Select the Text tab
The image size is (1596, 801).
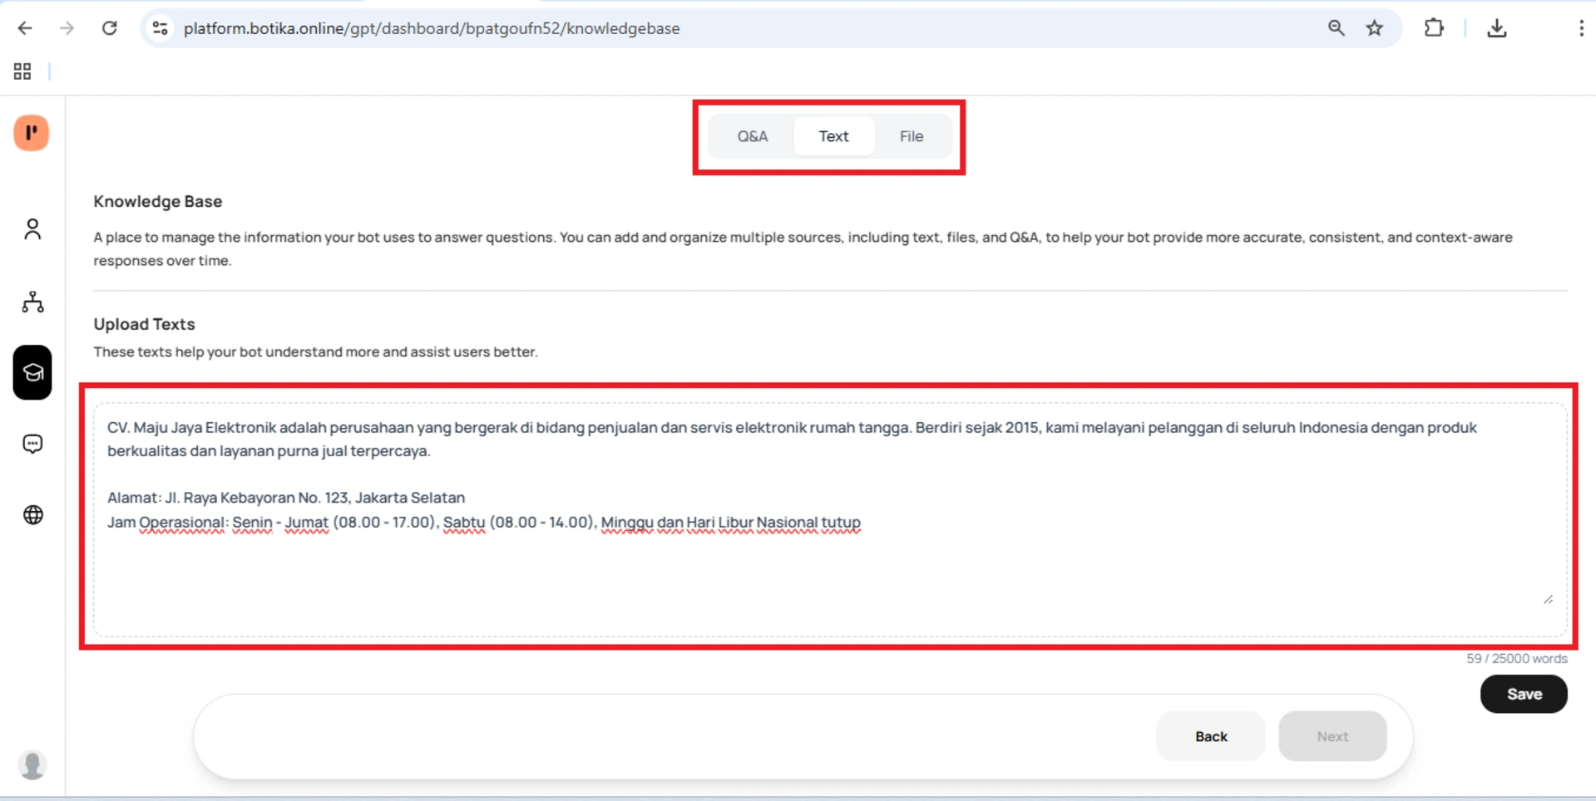point(834,135)
